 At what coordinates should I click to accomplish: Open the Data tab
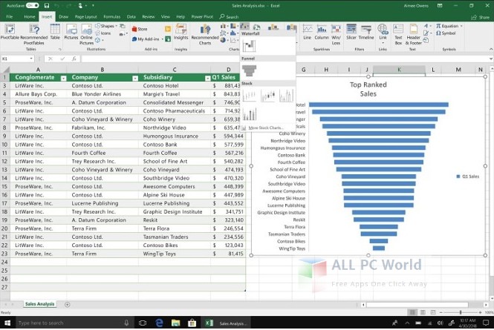pyautogui.click(x=131, y=16)
